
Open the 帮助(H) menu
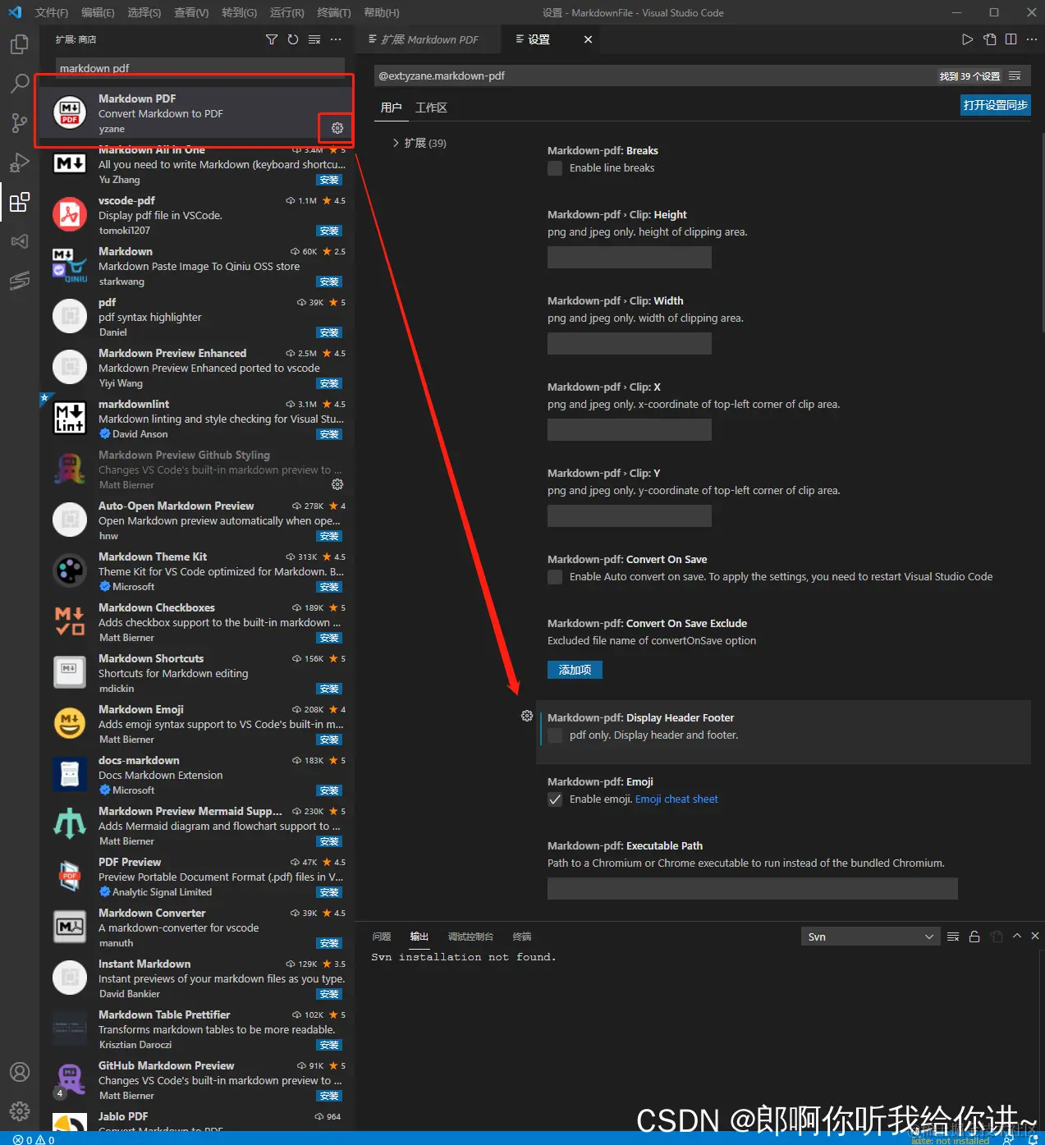(381, 12)
